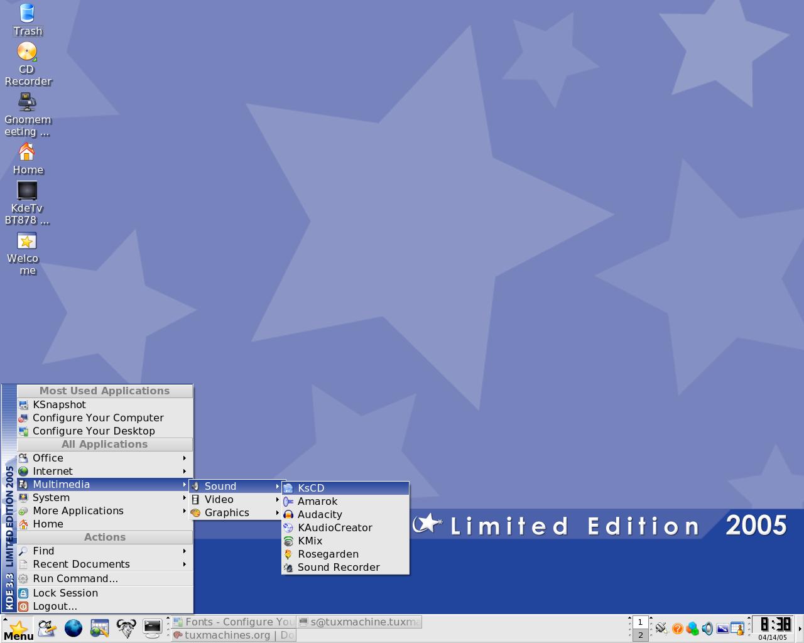Choose Audacity in the Sound submenu
Image resolution: width=804 pixels, height=643 pixels.
(345, 514)
